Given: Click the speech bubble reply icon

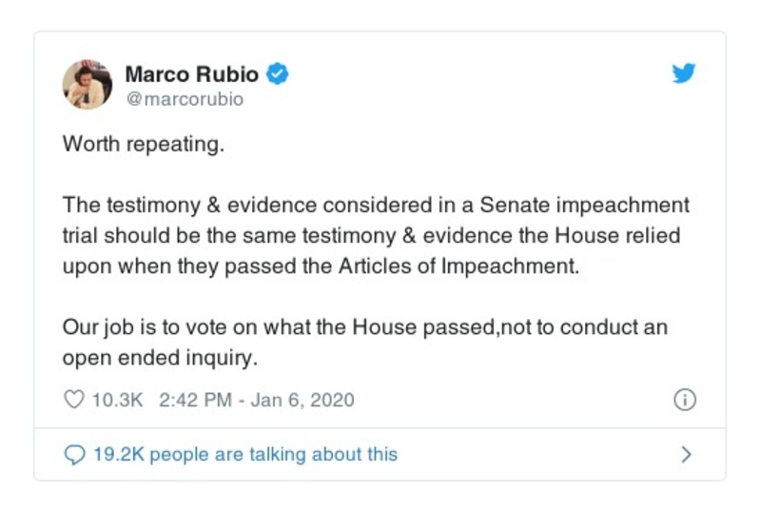Looking at the screenshot, I should click(74, 455).
